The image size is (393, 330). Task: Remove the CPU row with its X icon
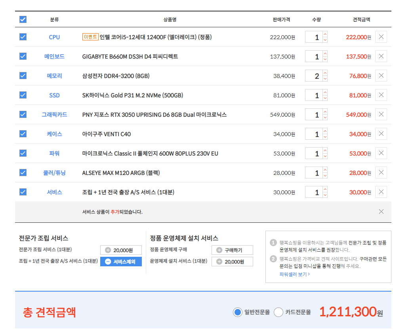(381, 37)
